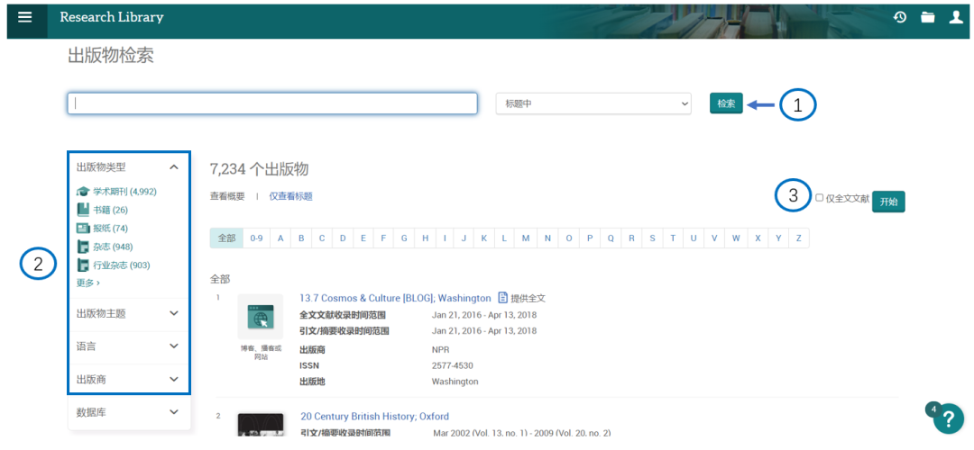This screenshot has width=974, height=450.
Task: Select the 0-9 alphabet tab
Action: pyautogui.click(x=256, y=238)
